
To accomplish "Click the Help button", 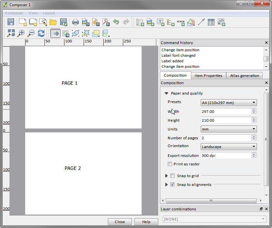I will pos(146,222).
